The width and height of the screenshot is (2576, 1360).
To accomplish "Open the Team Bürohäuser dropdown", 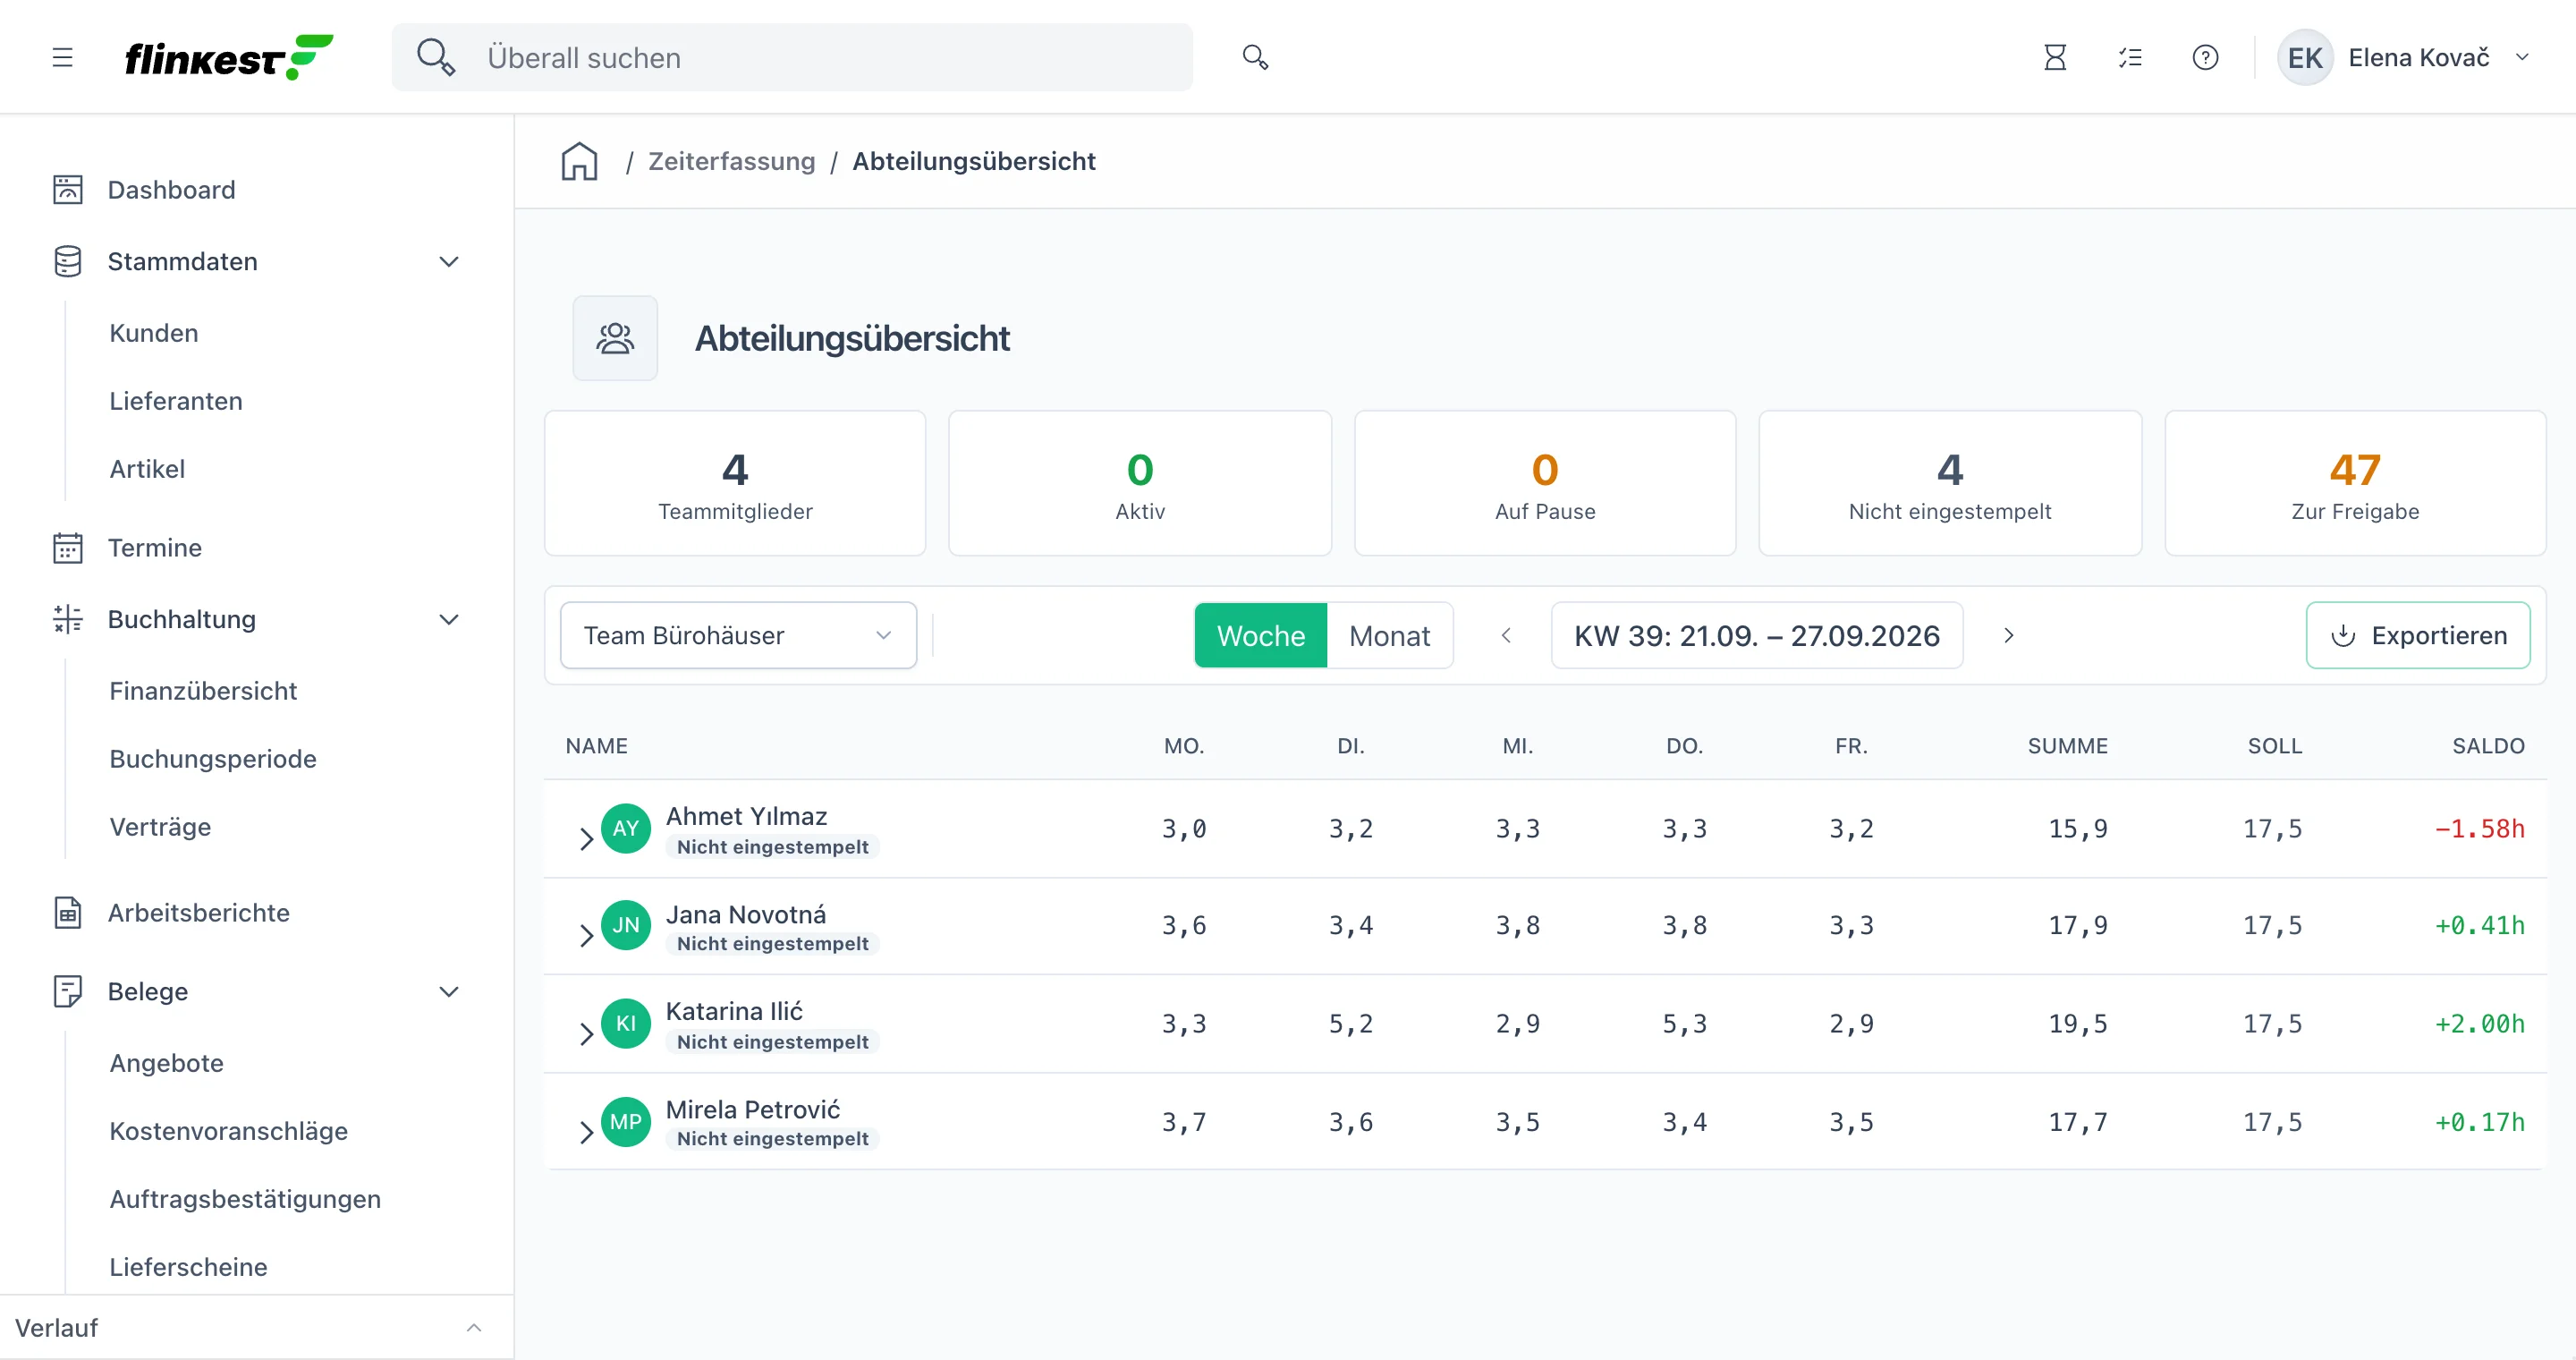I will pos(738,635).
